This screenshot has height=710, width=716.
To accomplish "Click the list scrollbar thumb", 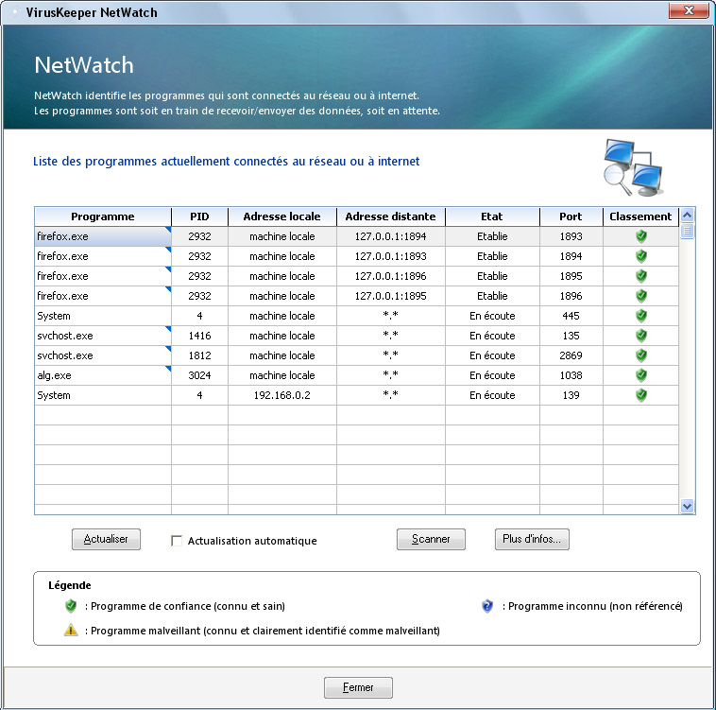I will point(688,231).
